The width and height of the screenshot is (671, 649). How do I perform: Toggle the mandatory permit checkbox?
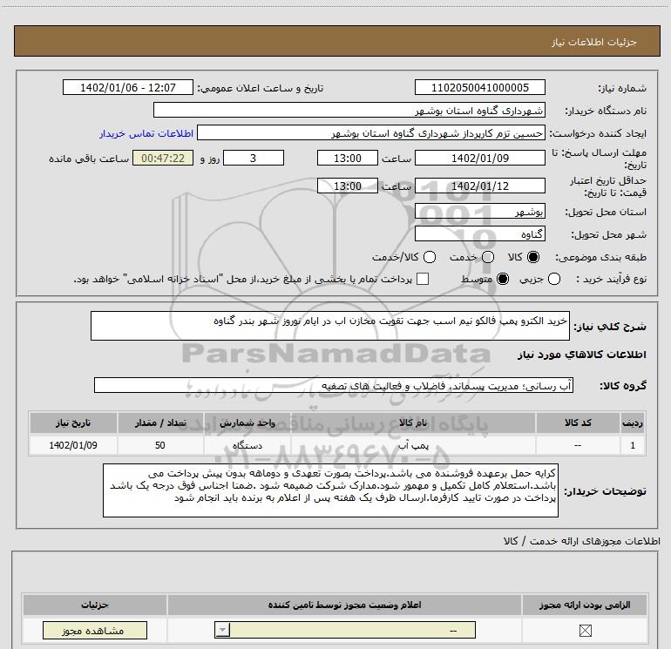(585, 630)
